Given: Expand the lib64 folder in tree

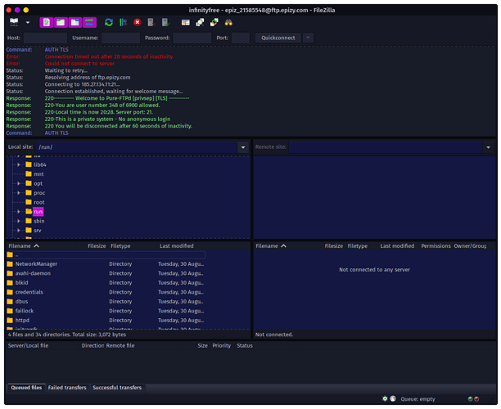Looking at the screenshot, I should [19, 164].
